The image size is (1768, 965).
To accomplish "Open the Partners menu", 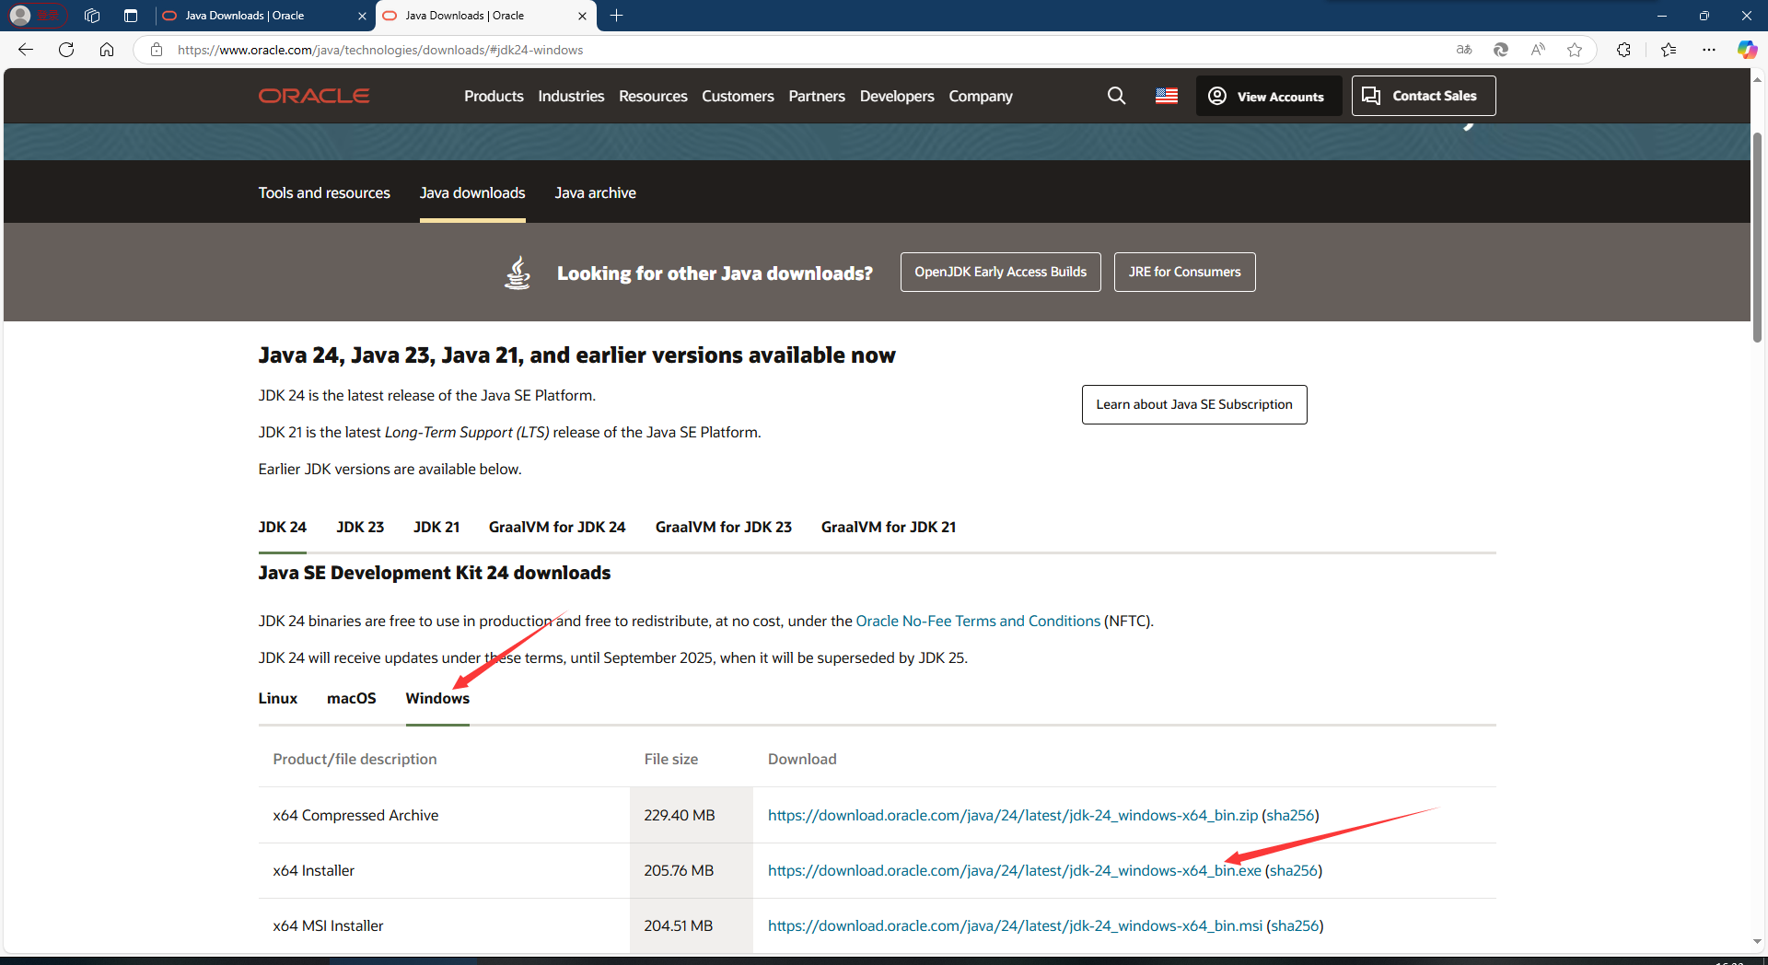I will tap(817, 96).
